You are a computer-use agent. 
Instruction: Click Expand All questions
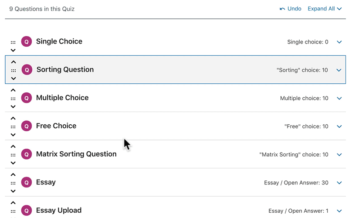coord(325,9)
